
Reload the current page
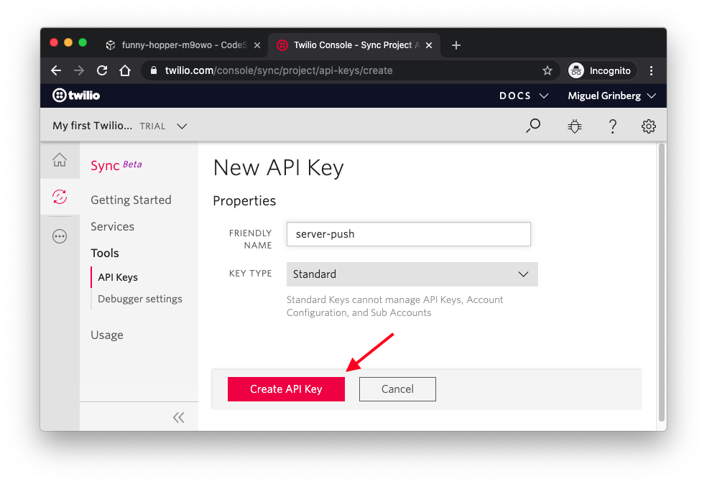click(102, 70)
